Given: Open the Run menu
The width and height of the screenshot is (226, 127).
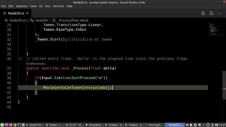Looking at the screenshot, I should point(48,6).
